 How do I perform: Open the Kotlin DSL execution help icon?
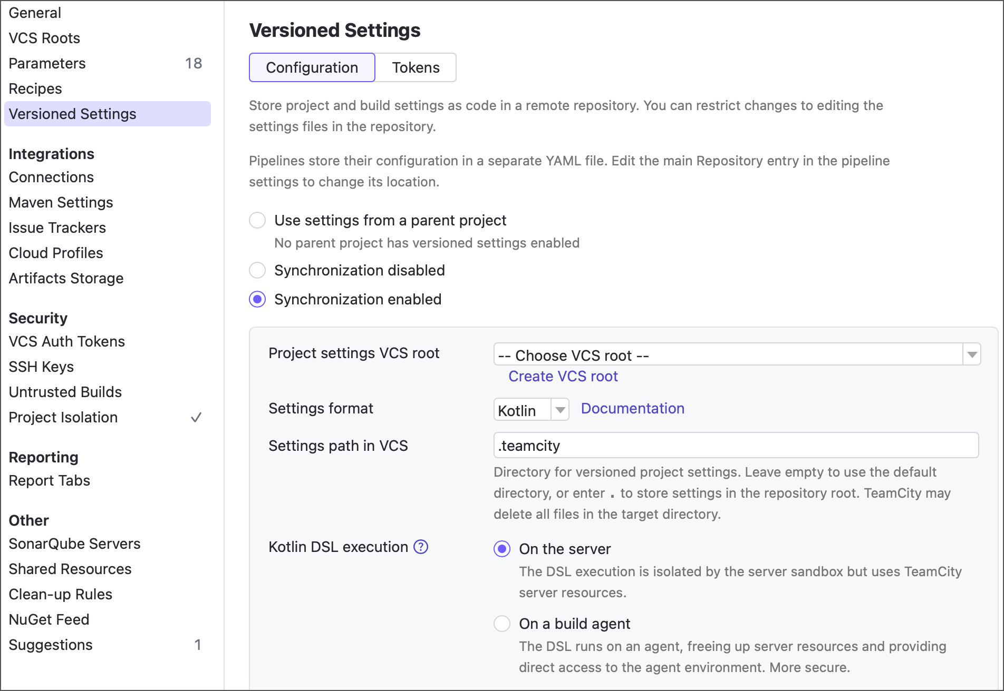point(421,547)
